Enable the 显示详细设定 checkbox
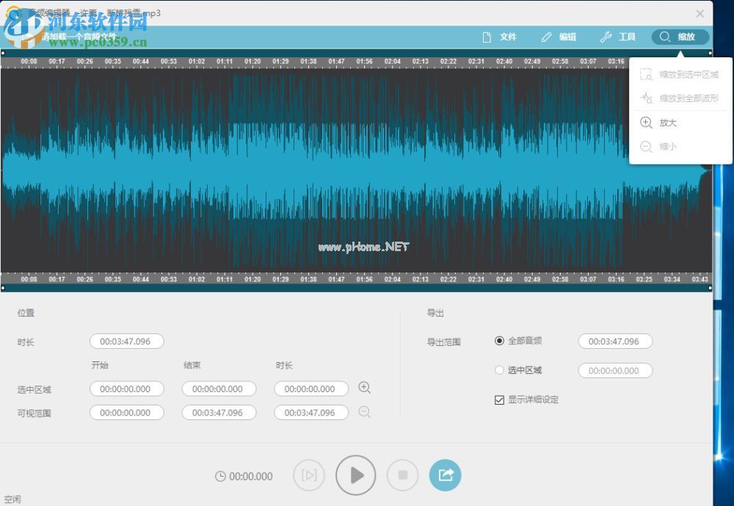Screen dimensions: 734x506 point(499,400)
